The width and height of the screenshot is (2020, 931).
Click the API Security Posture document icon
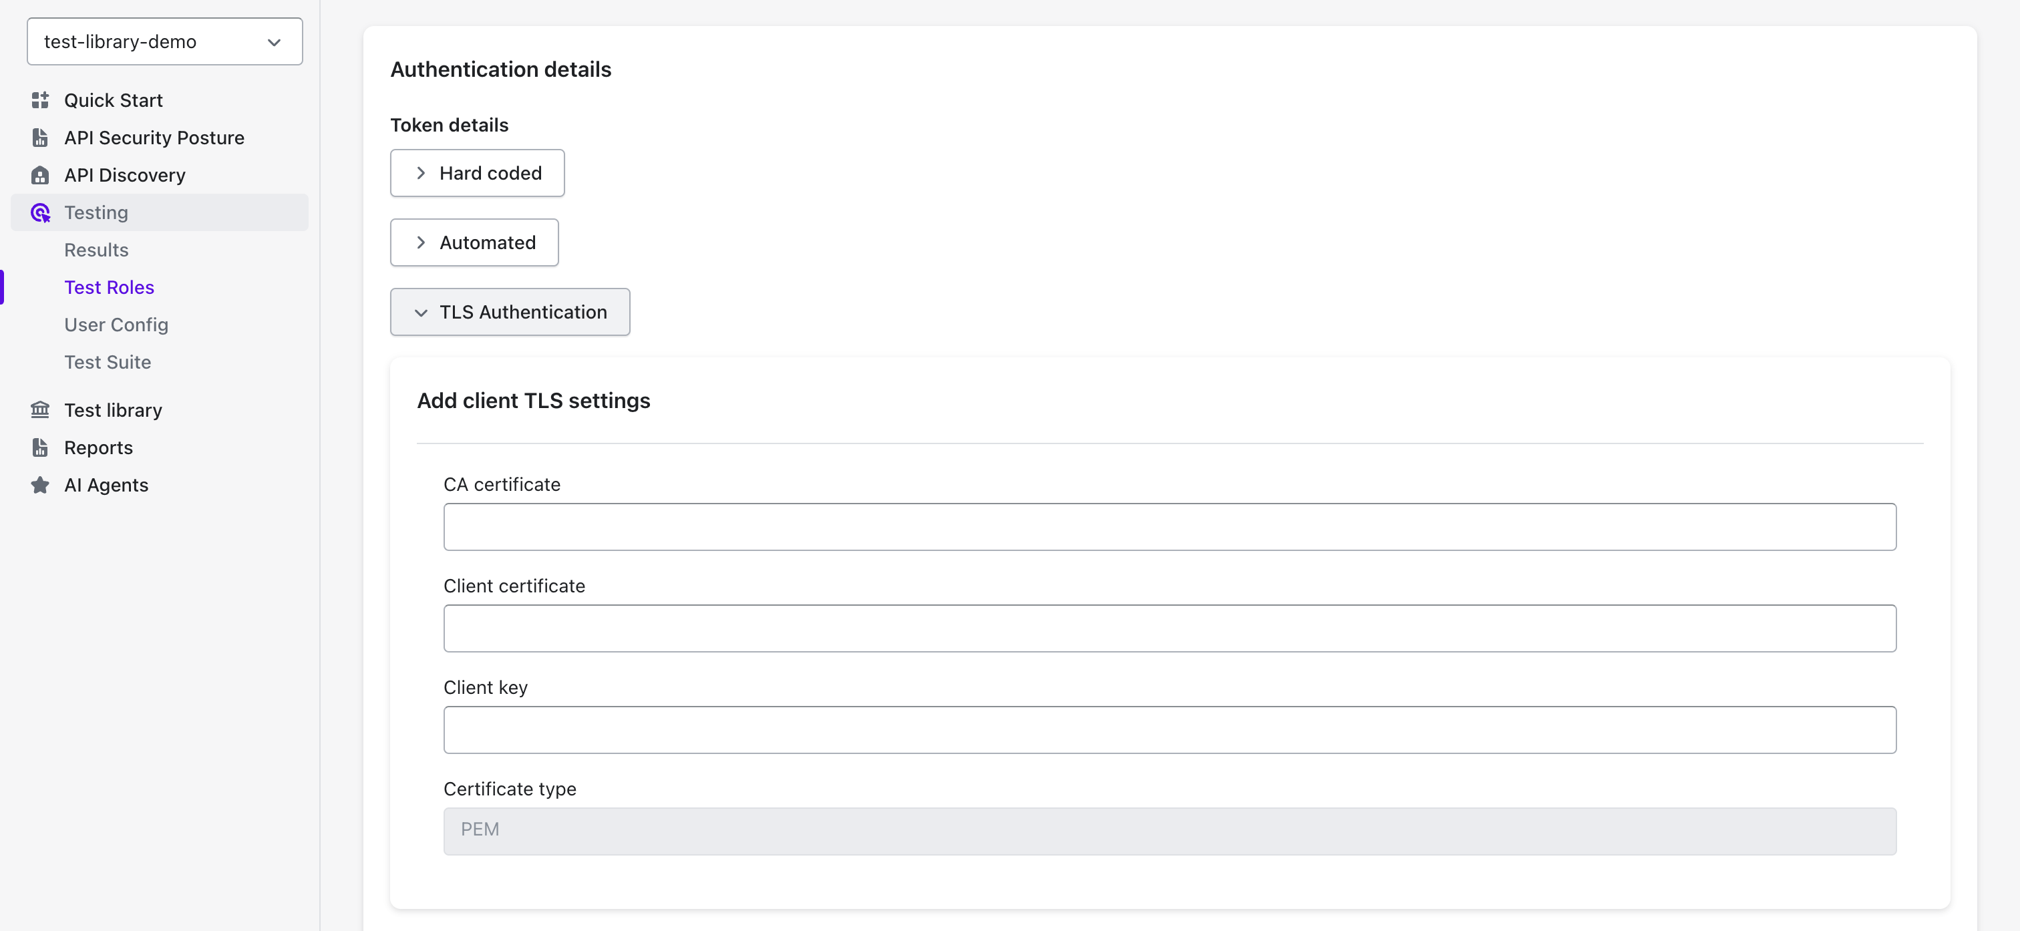coord(40,138)
